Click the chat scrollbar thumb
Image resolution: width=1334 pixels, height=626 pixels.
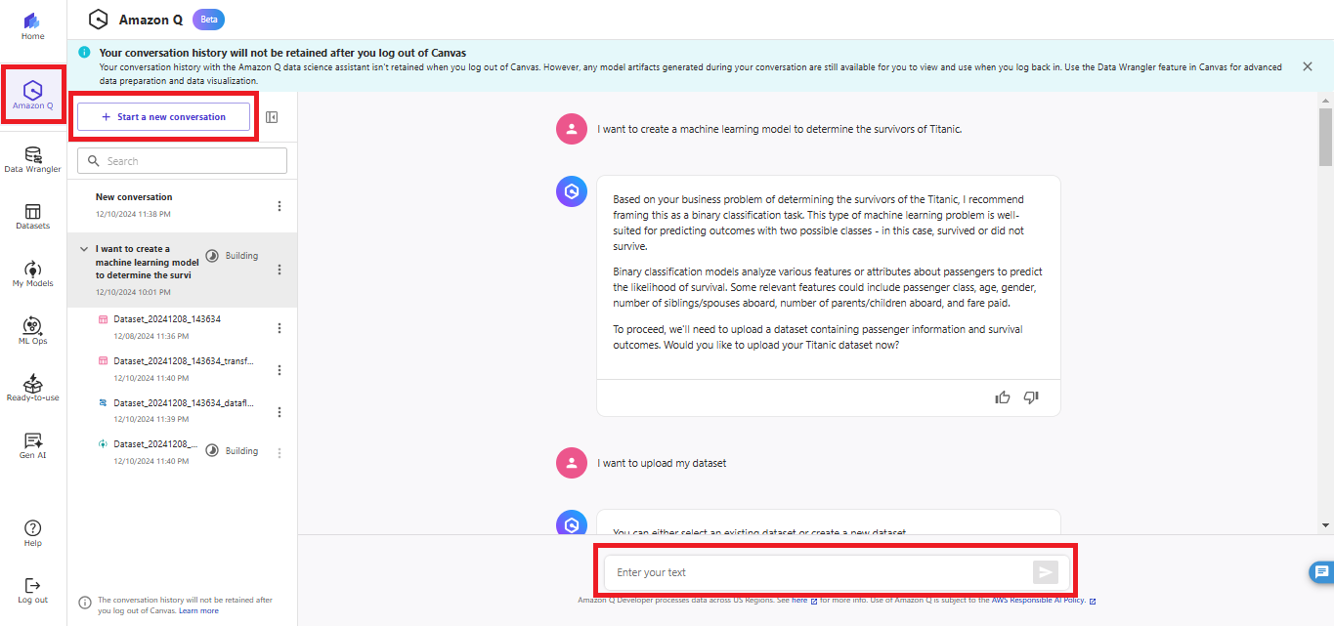(1326, 137)
